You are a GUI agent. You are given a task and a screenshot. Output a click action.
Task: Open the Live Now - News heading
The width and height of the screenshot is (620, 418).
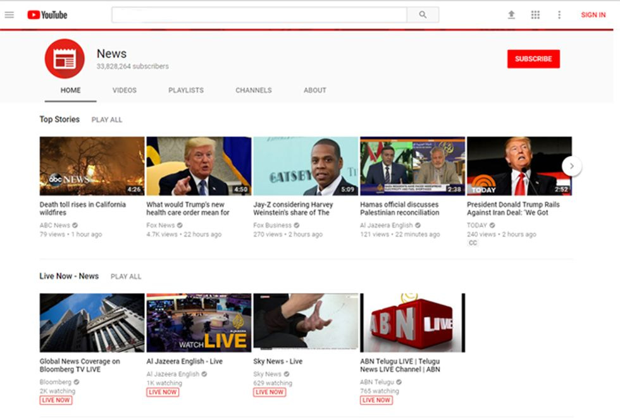click(x=69, y=276)
